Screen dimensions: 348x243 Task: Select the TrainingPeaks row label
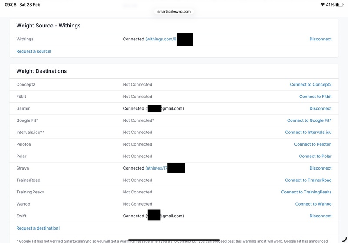click(30, 192)
